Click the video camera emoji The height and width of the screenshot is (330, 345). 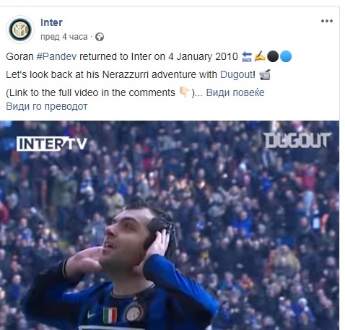coord(265,74)
